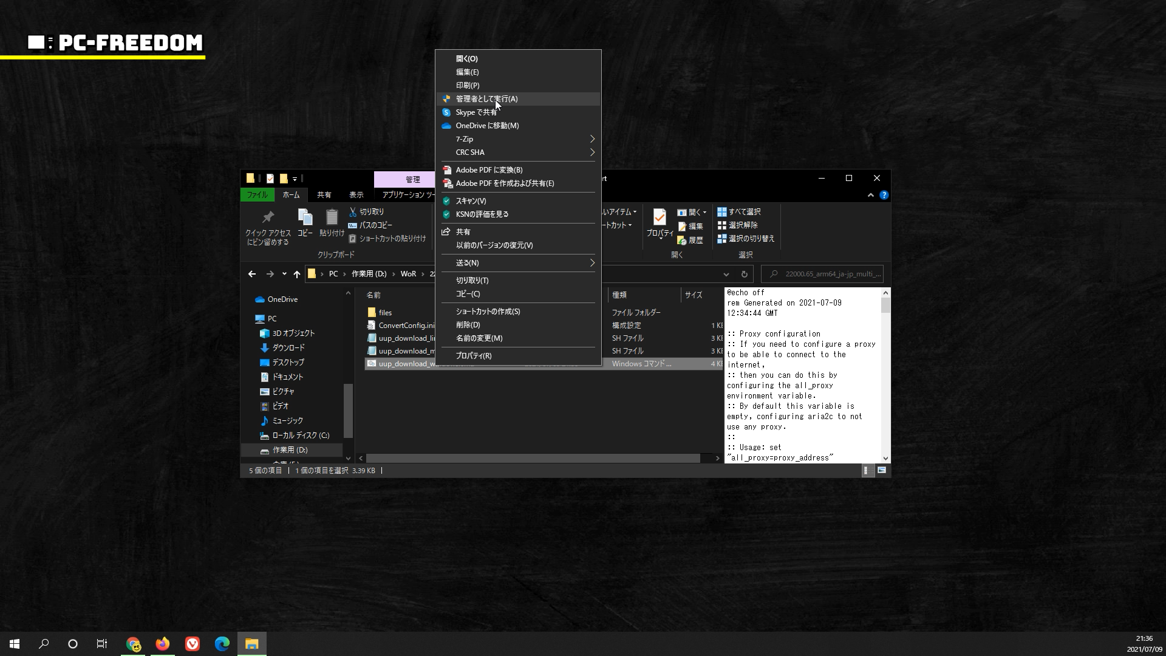Open Firefox from the taskbar

tap(162, 644)
